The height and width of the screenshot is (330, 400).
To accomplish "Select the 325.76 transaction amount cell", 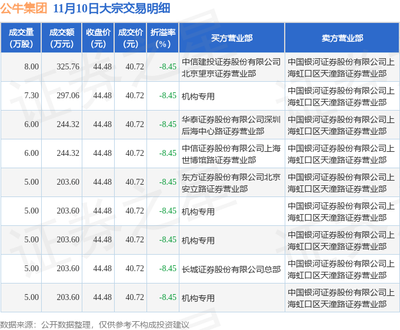I will point(68,67).
